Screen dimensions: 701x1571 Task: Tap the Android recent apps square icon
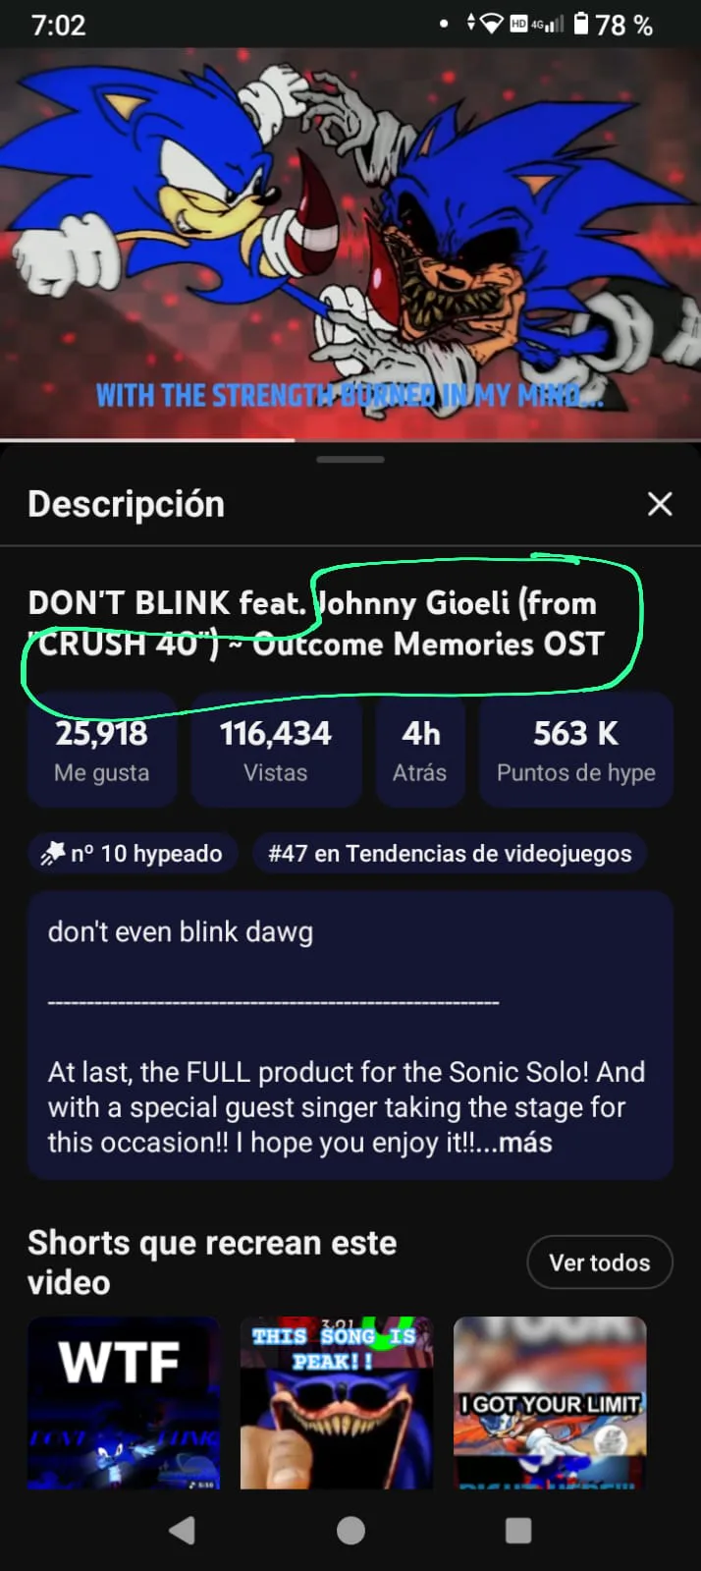(x=517, y=1530)
